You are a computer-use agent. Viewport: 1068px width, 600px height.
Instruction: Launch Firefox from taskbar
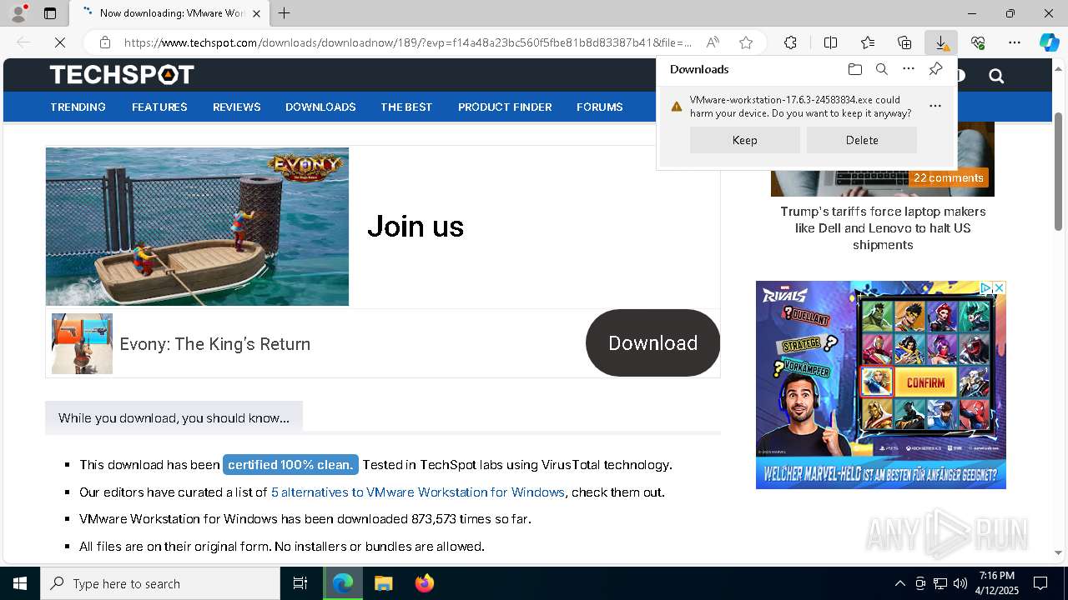[x=425, y=583]
